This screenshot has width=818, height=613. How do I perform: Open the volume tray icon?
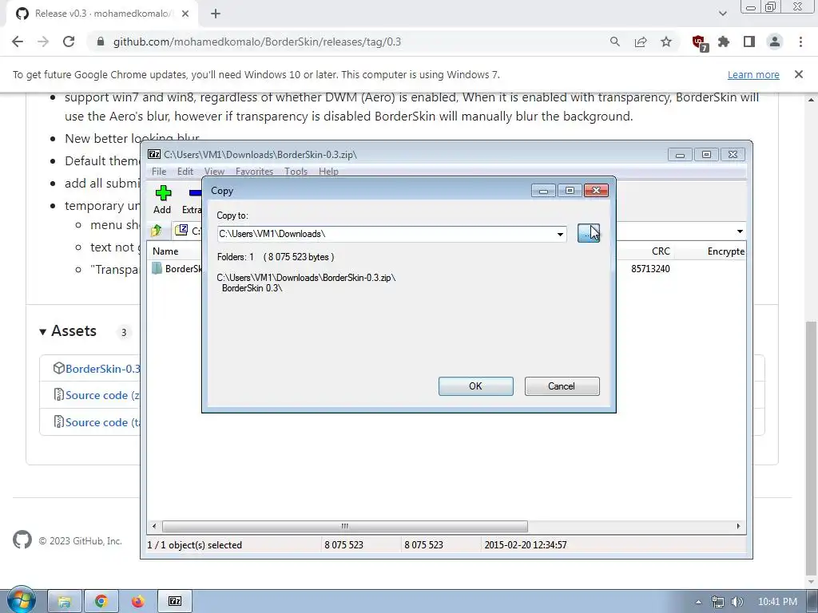[x=737, y=602]
